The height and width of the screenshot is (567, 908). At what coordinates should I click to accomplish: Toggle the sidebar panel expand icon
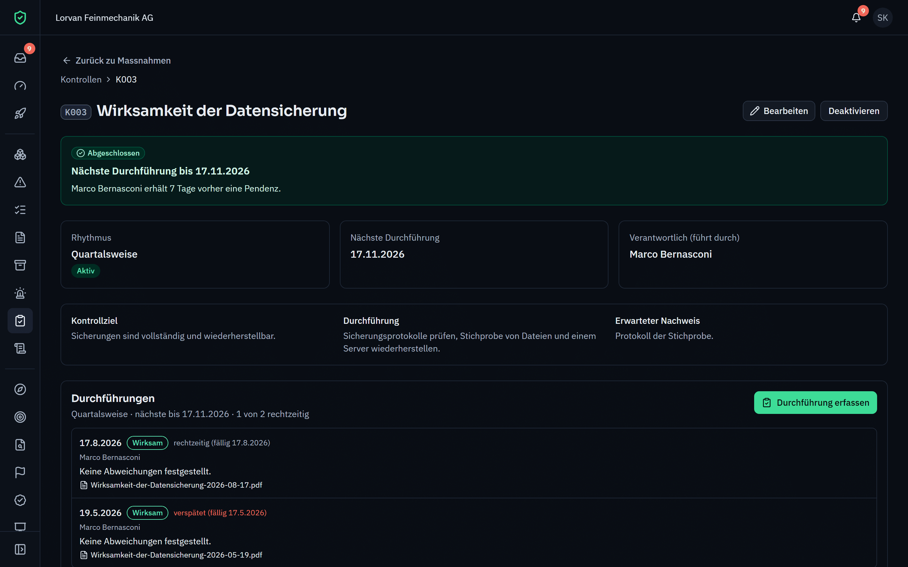point(20,549)
